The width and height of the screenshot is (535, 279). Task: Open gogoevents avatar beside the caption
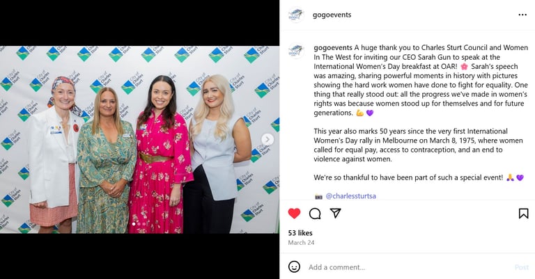click(x=296, y=51)
